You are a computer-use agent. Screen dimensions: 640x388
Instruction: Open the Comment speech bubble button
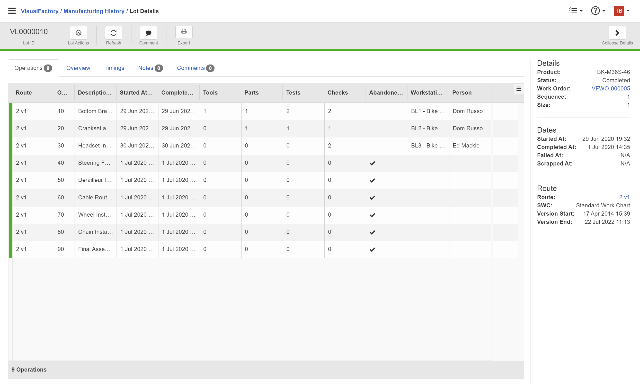(x=149, y=33)
